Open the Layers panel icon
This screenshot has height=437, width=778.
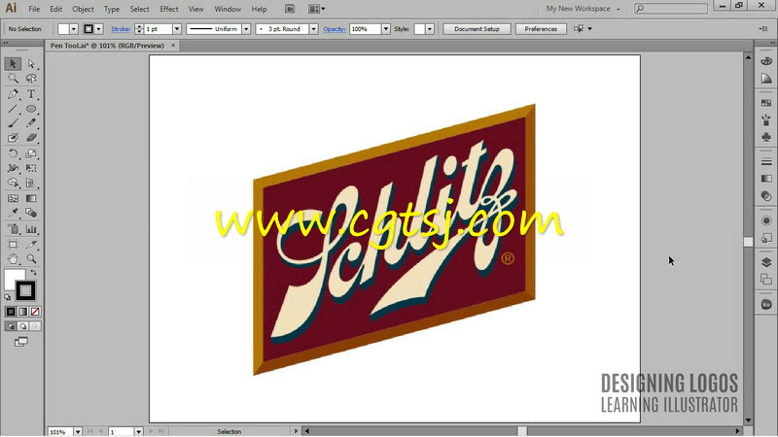pyautogui.click(x=766, y=262)
